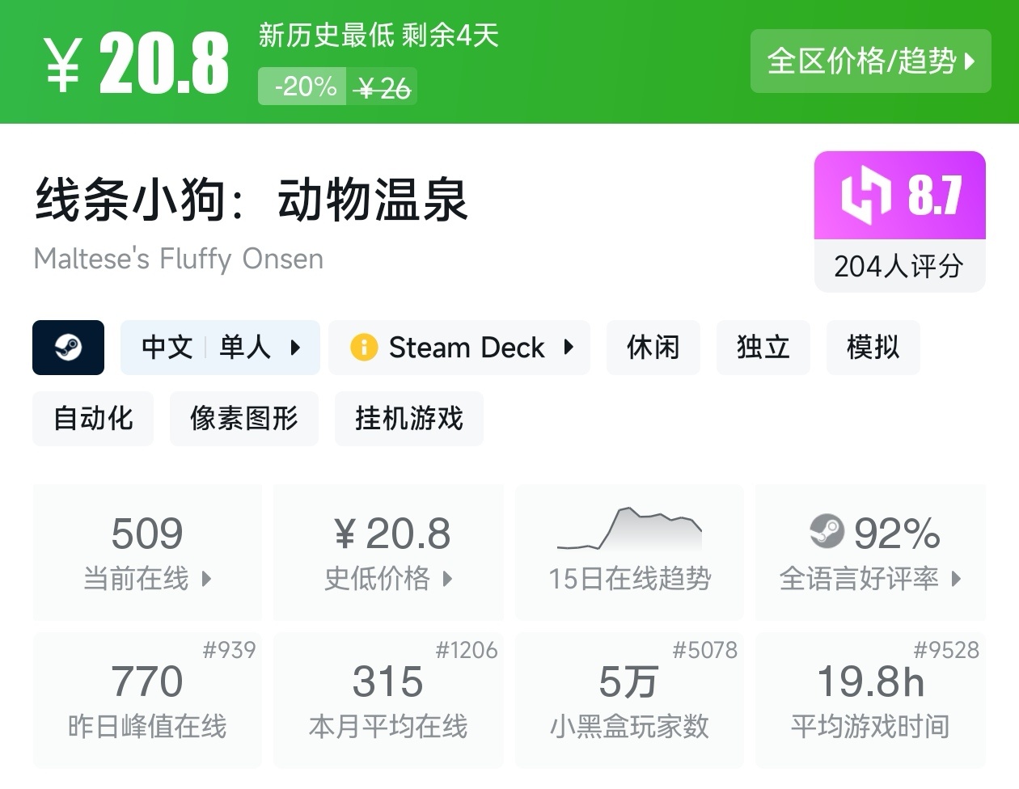Click the yellow Steam Deck info icon
Viewport: 1019px width, 789px height.
[364, 348]
